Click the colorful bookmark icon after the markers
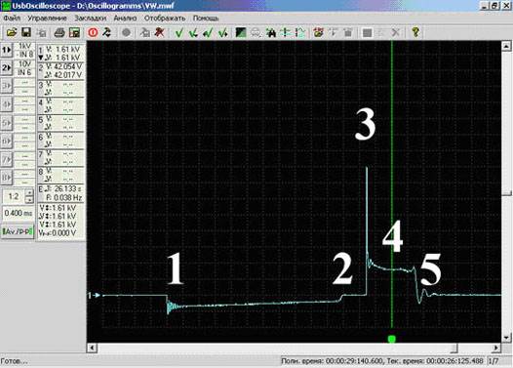 318,32
